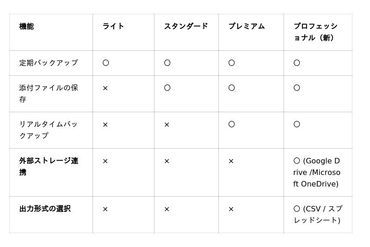
Task: Click the プレミアム column header
Action: pyautogui.click(x=247, y=26)
